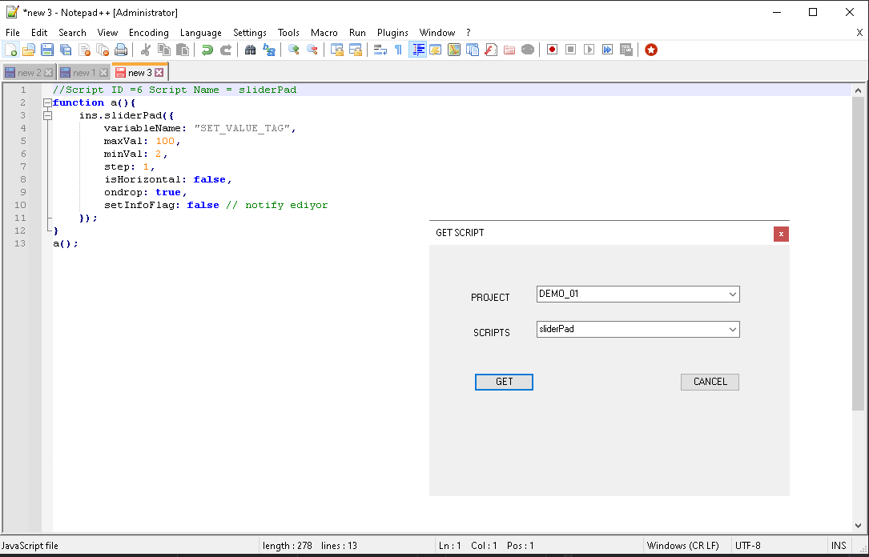869x557 pixels.
Task: Click UTF-8 encoding in status bar
Action: click(x=747, y=546)
